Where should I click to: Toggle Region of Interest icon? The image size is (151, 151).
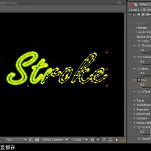point(31,140)
